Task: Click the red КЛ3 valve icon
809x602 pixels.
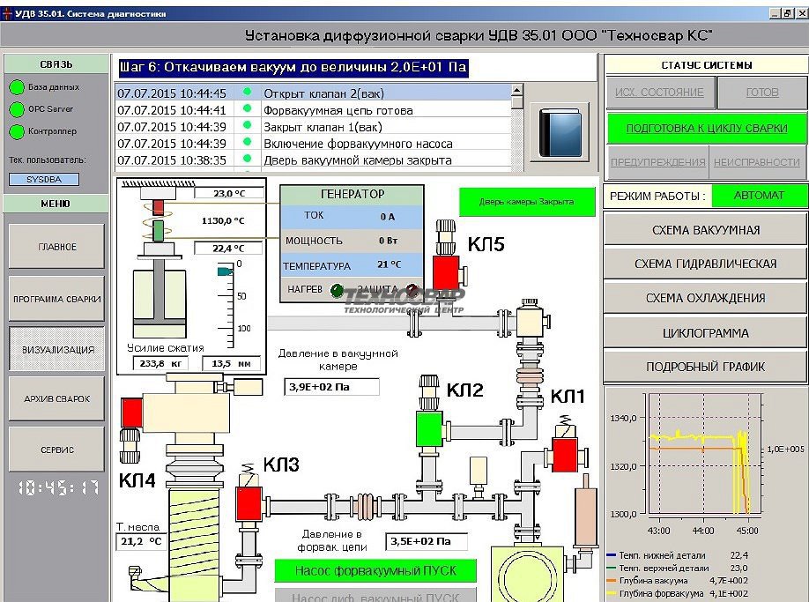Action: [249, 504]
